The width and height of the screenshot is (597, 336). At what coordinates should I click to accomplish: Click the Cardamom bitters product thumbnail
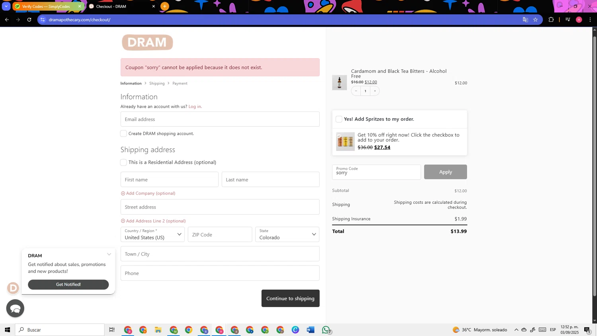tap(339, 82)
